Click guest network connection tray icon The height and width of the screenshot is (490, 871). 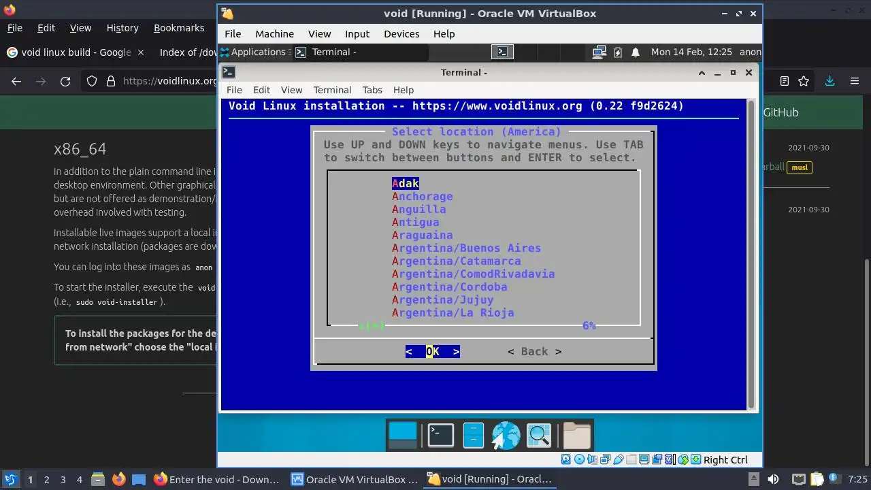point(599,52)
